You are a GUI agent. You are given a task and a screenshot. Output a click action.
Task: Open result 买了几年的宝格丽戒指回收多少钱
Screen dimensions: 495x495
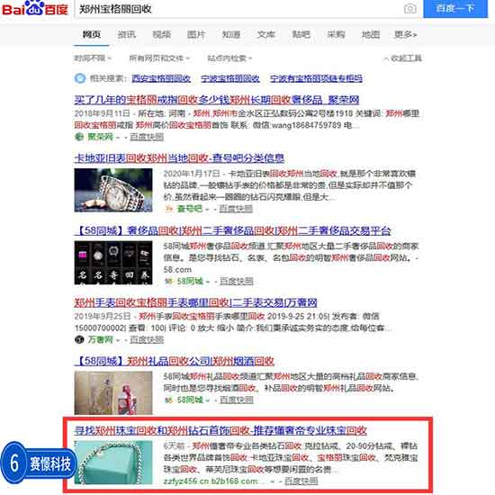pyautogui.click(x=217, y=100)
